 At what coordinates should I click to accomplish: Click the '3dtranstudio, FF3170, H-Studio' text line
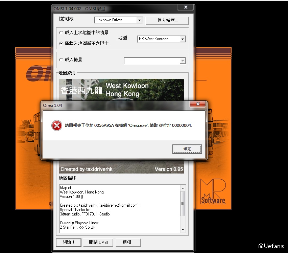(85, 214)
